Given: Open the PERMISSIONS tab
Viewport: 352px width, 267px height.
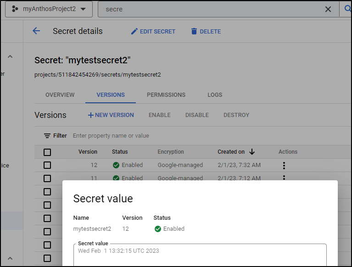Looking at the screenshot, I should (166, 95).
